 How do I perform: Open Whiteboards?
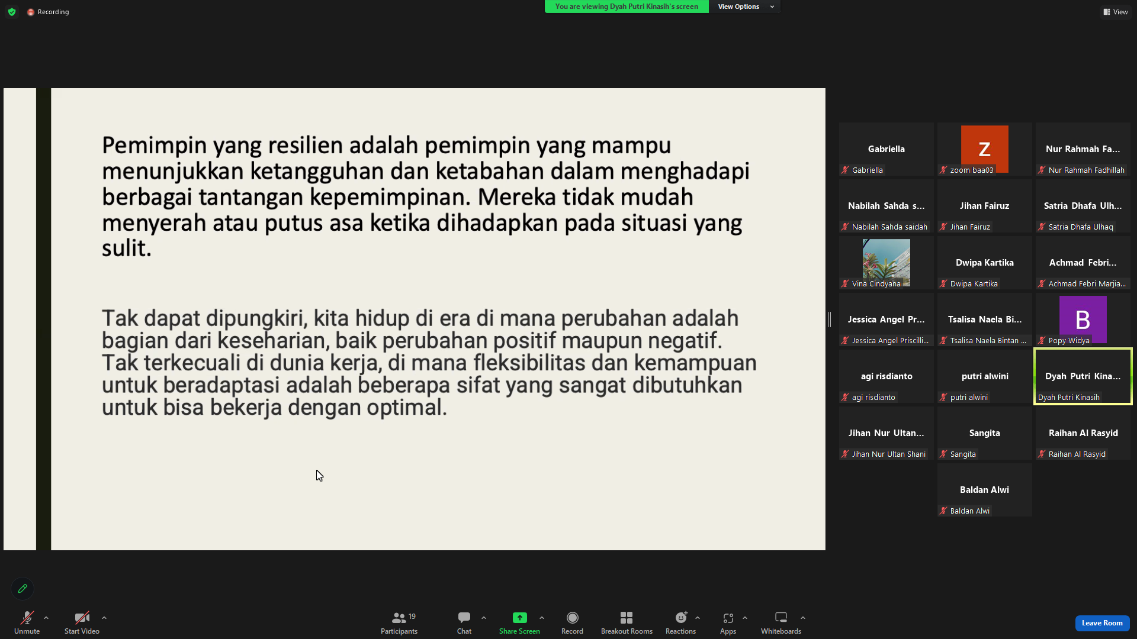(x=781, y=622)
